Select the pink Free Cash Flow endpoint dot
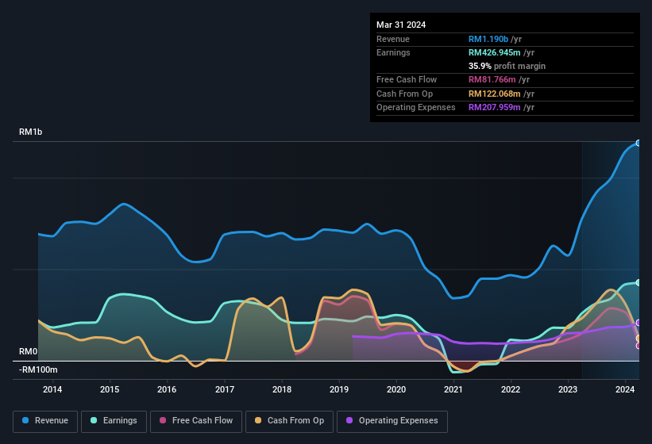The height and width of the screenshot is (444, 652). click(638, 346)
